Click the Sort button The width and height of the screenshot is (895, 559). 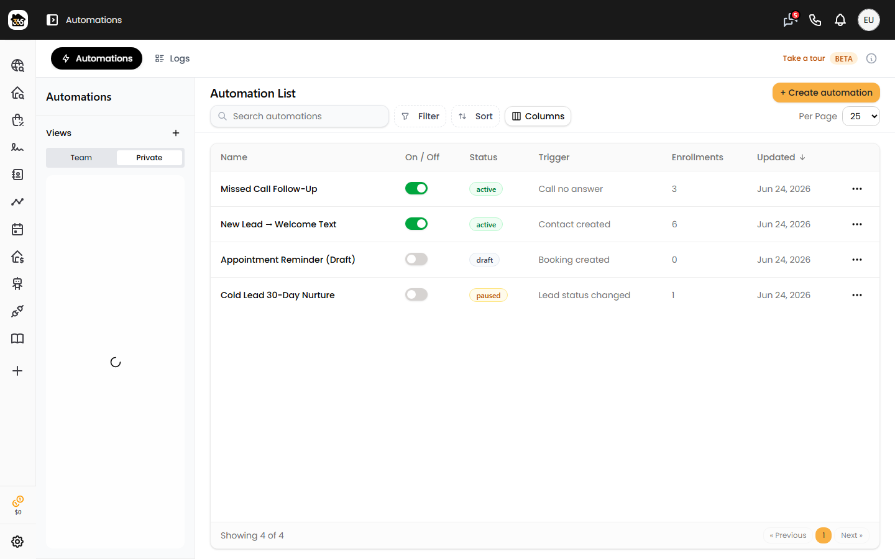475,116
